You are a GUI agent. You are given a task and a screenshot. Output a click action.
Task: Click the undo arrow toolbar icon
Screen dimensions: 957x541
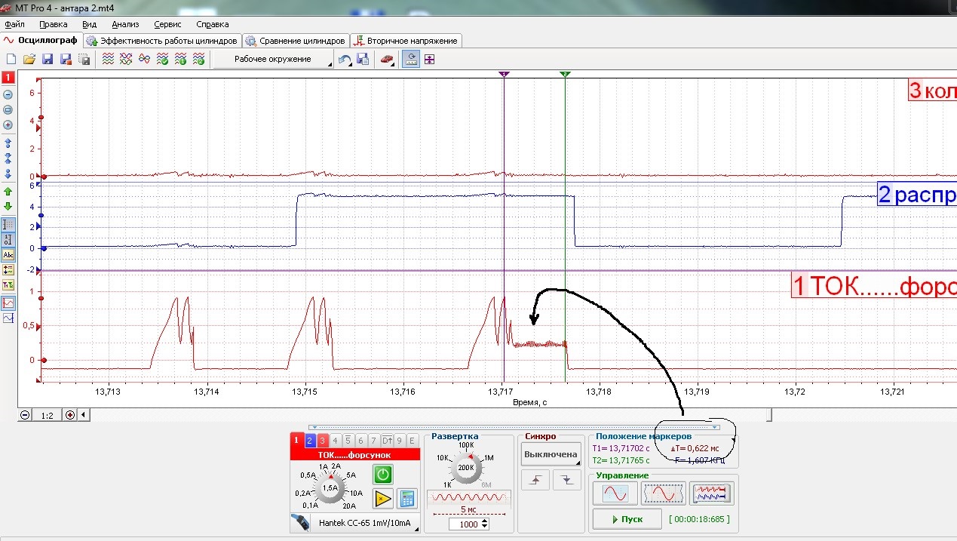pos(345,60)
